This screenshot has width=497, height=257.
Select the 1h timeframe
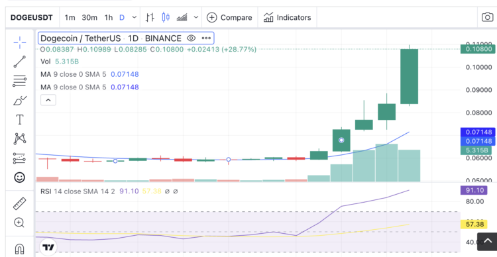tap(109, 17)
